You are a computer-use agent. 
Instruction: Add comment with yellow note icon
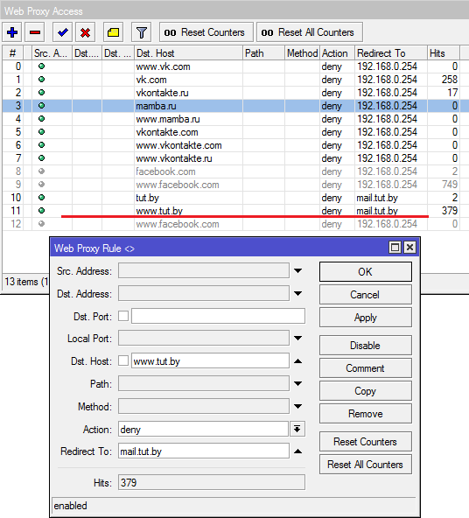click(x=113, y=32)
